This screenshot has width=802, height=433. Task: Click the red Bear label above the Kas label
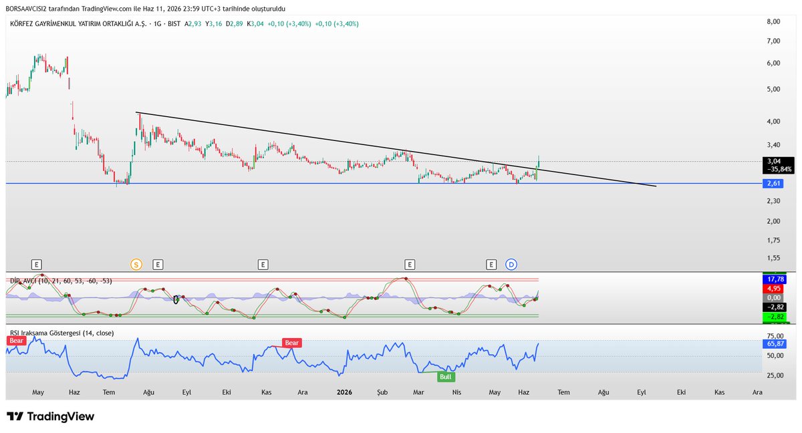(292, 343)
